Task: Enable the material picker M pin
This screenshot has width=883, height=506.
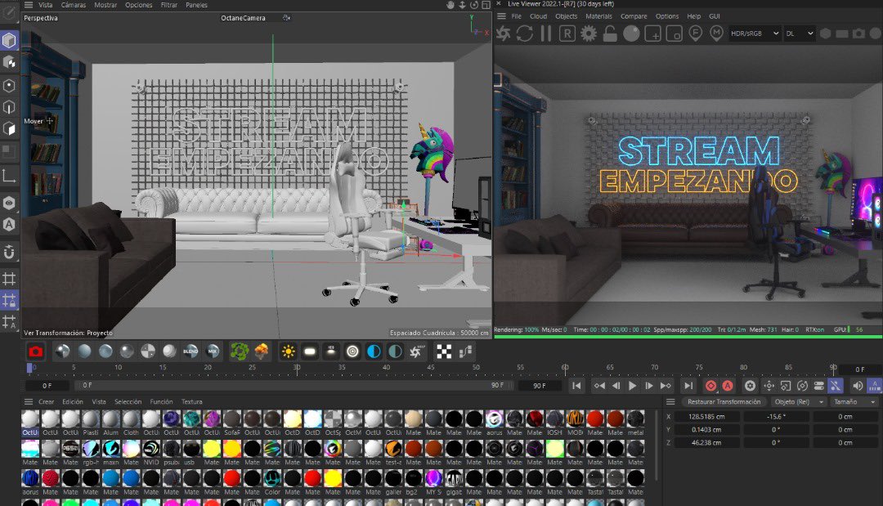Action: point(716,34)
